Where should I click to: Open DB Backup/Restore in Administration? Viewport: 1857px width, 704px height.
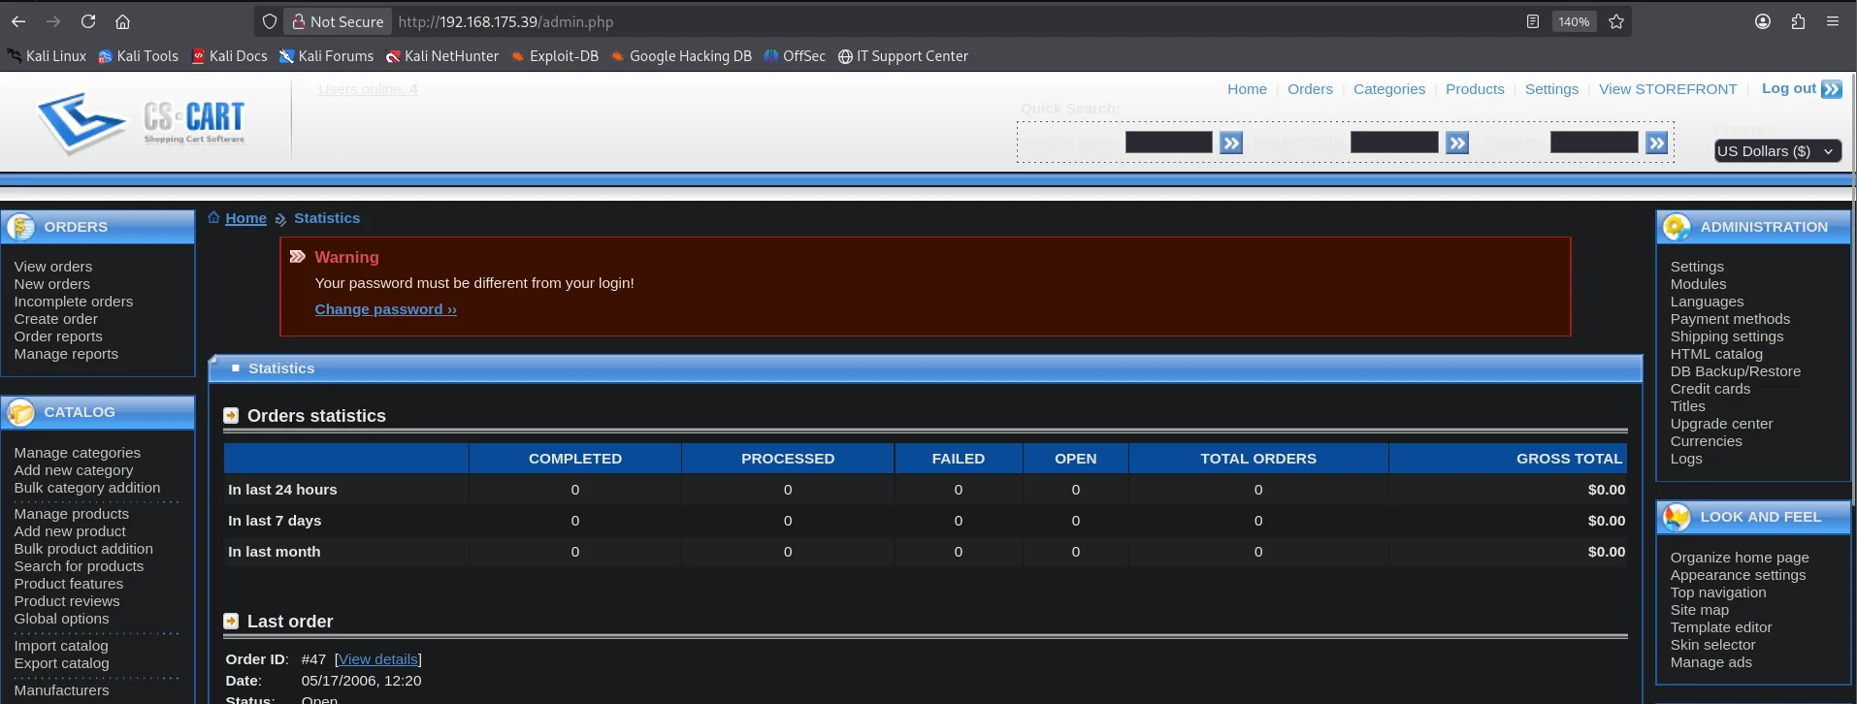pos(1735,371)
